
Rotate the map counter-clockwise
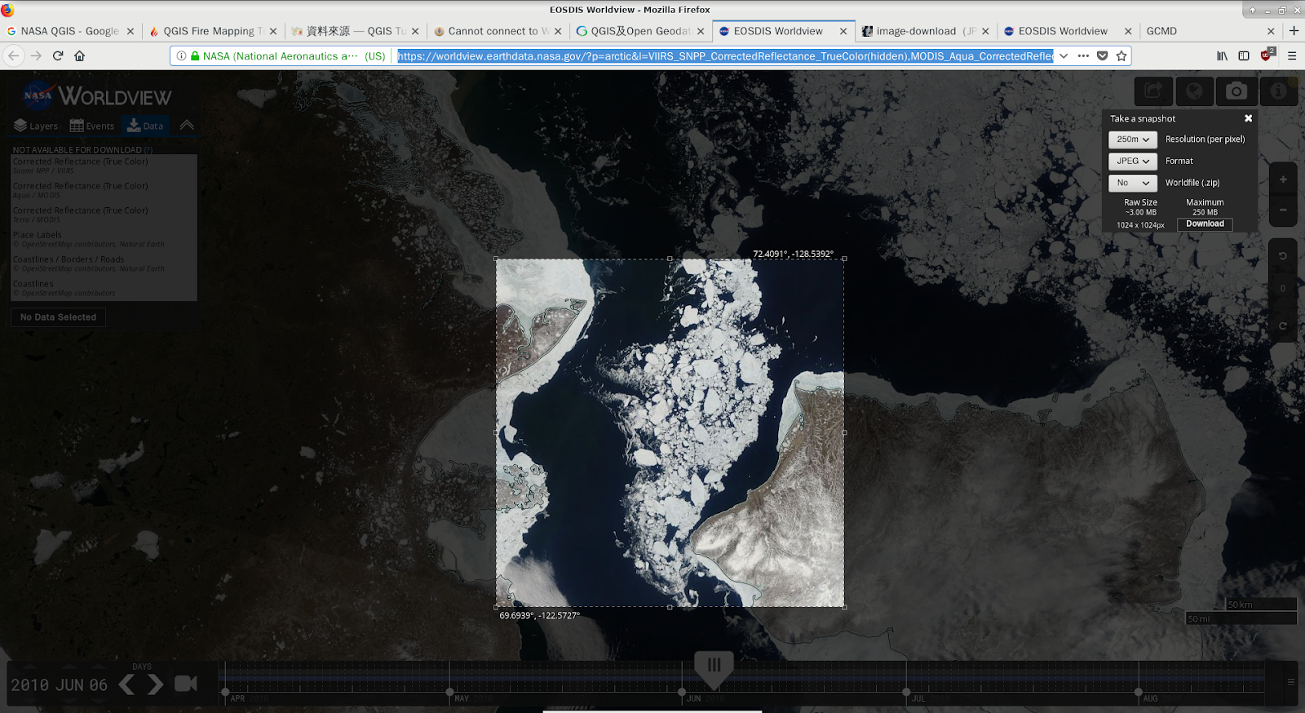[1283, 256]
